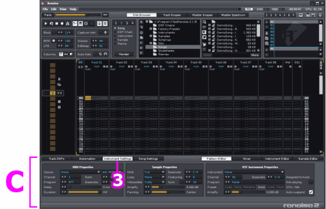
Task: Select the DSP Chain radio button
Action: click(115, 32)
